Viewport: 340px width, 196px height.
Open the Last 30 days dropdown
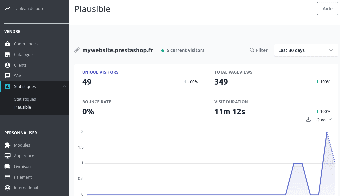306,50
